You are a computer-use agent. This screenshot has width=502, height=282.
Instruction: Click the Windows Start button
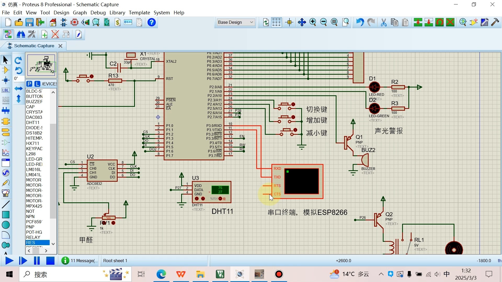click(x=9, y=274)
